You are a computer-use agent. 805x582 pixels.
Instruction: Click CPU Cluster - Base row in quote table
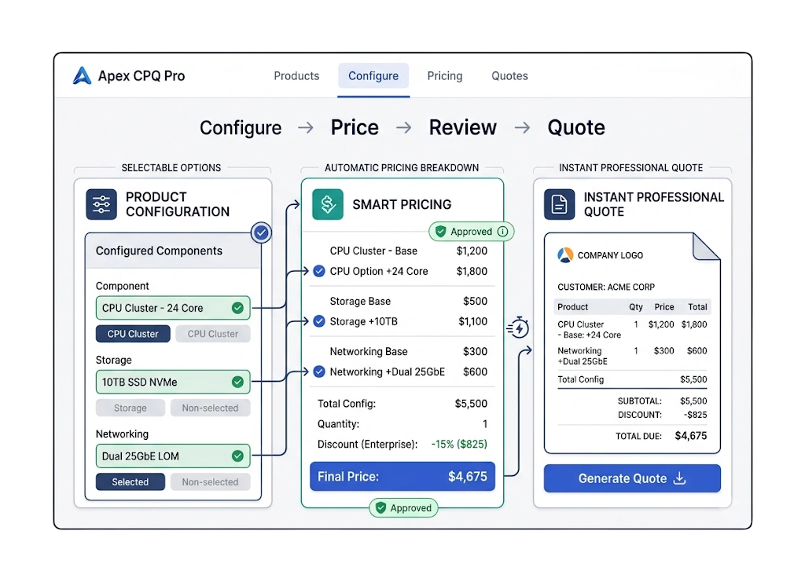(632, 329)
